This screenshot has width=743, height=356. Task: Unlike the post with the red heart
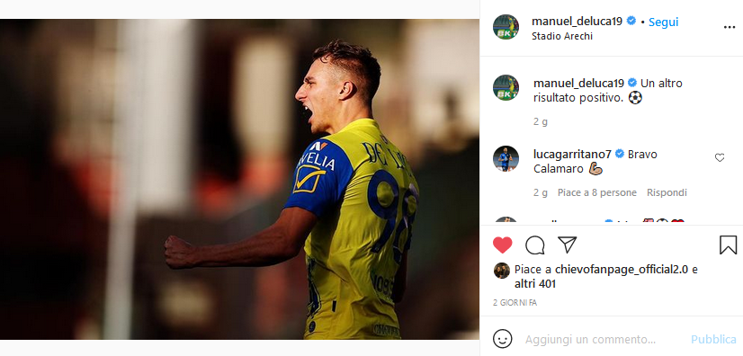[502, 245]
